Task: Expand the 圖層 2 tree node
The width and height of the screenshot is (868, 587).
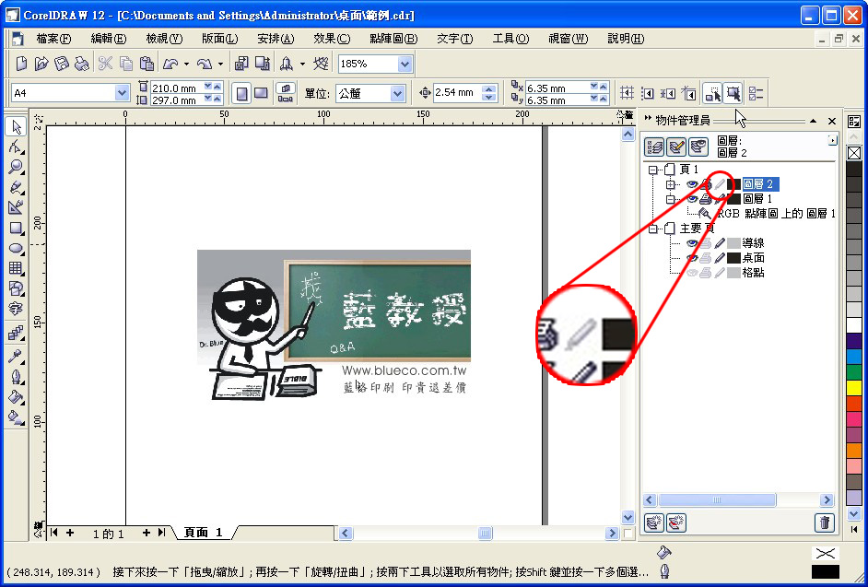Action: [x=671, y=184]
